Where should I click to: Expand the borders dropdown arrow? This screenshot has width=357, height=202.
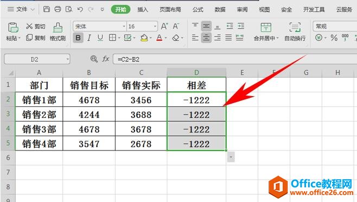point(119,38)
